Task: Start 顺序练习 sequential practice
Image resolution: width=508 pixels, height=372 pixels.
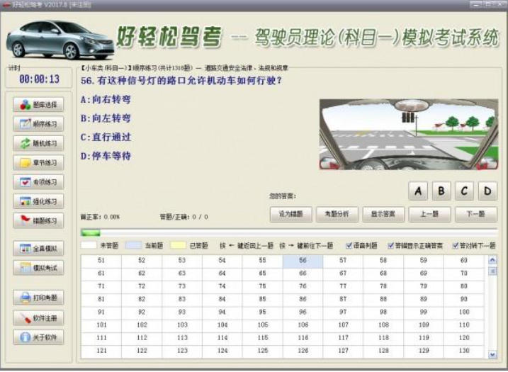Action: tap(38, 124)
